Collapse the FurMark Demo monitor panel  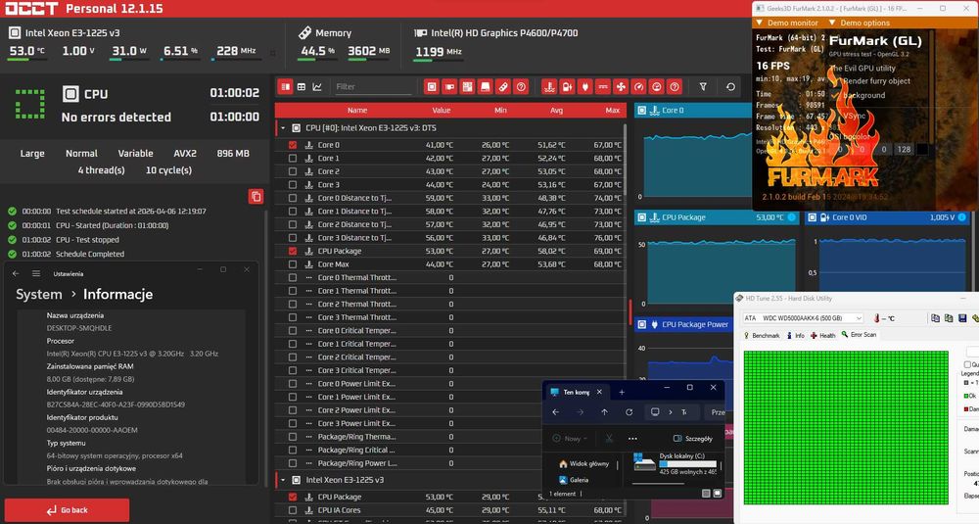pos(760,23)
